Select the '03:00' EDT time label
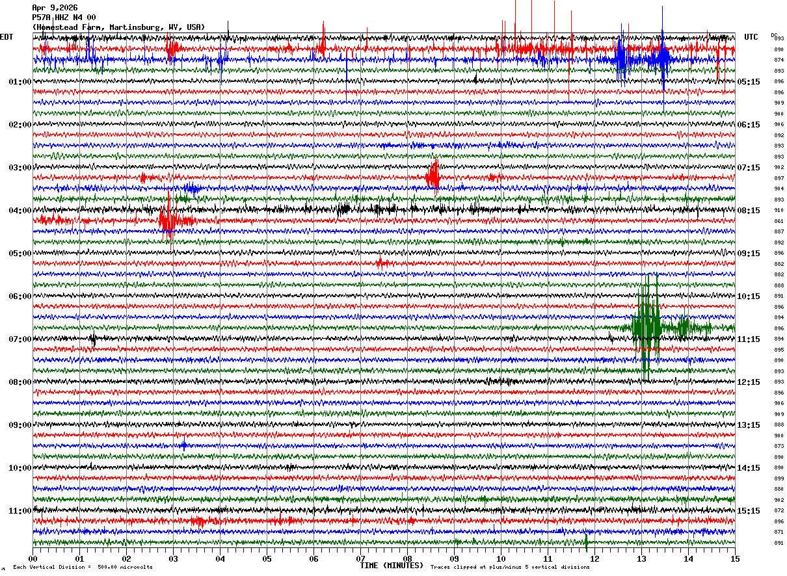Image resolution: width=787 pixels, height=576 pixels. [x=20, y=168]
